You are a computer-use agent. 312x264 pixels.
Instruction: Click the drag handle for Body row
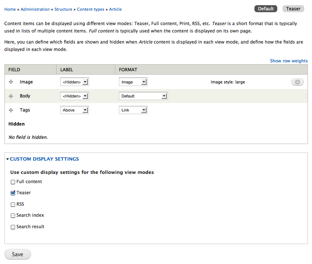[11, 96]
